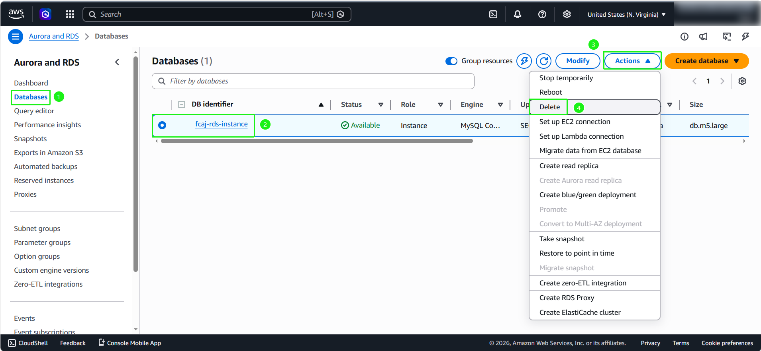Click the sidebar vertical scrollbar

pos(135,164)
